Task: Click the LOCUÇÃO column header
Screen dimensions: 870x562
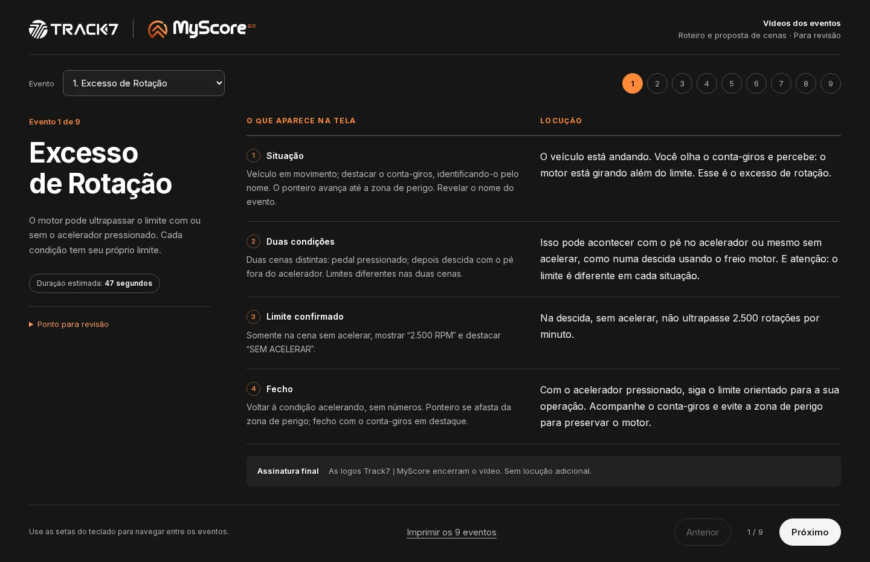Action: [x=561, y=121]
